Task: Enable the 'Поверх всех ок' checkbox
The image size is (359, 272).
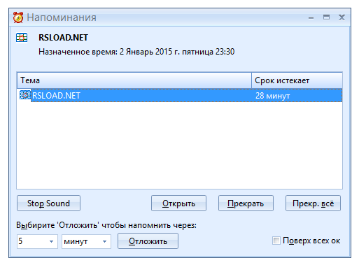Action: pos(276,241)
